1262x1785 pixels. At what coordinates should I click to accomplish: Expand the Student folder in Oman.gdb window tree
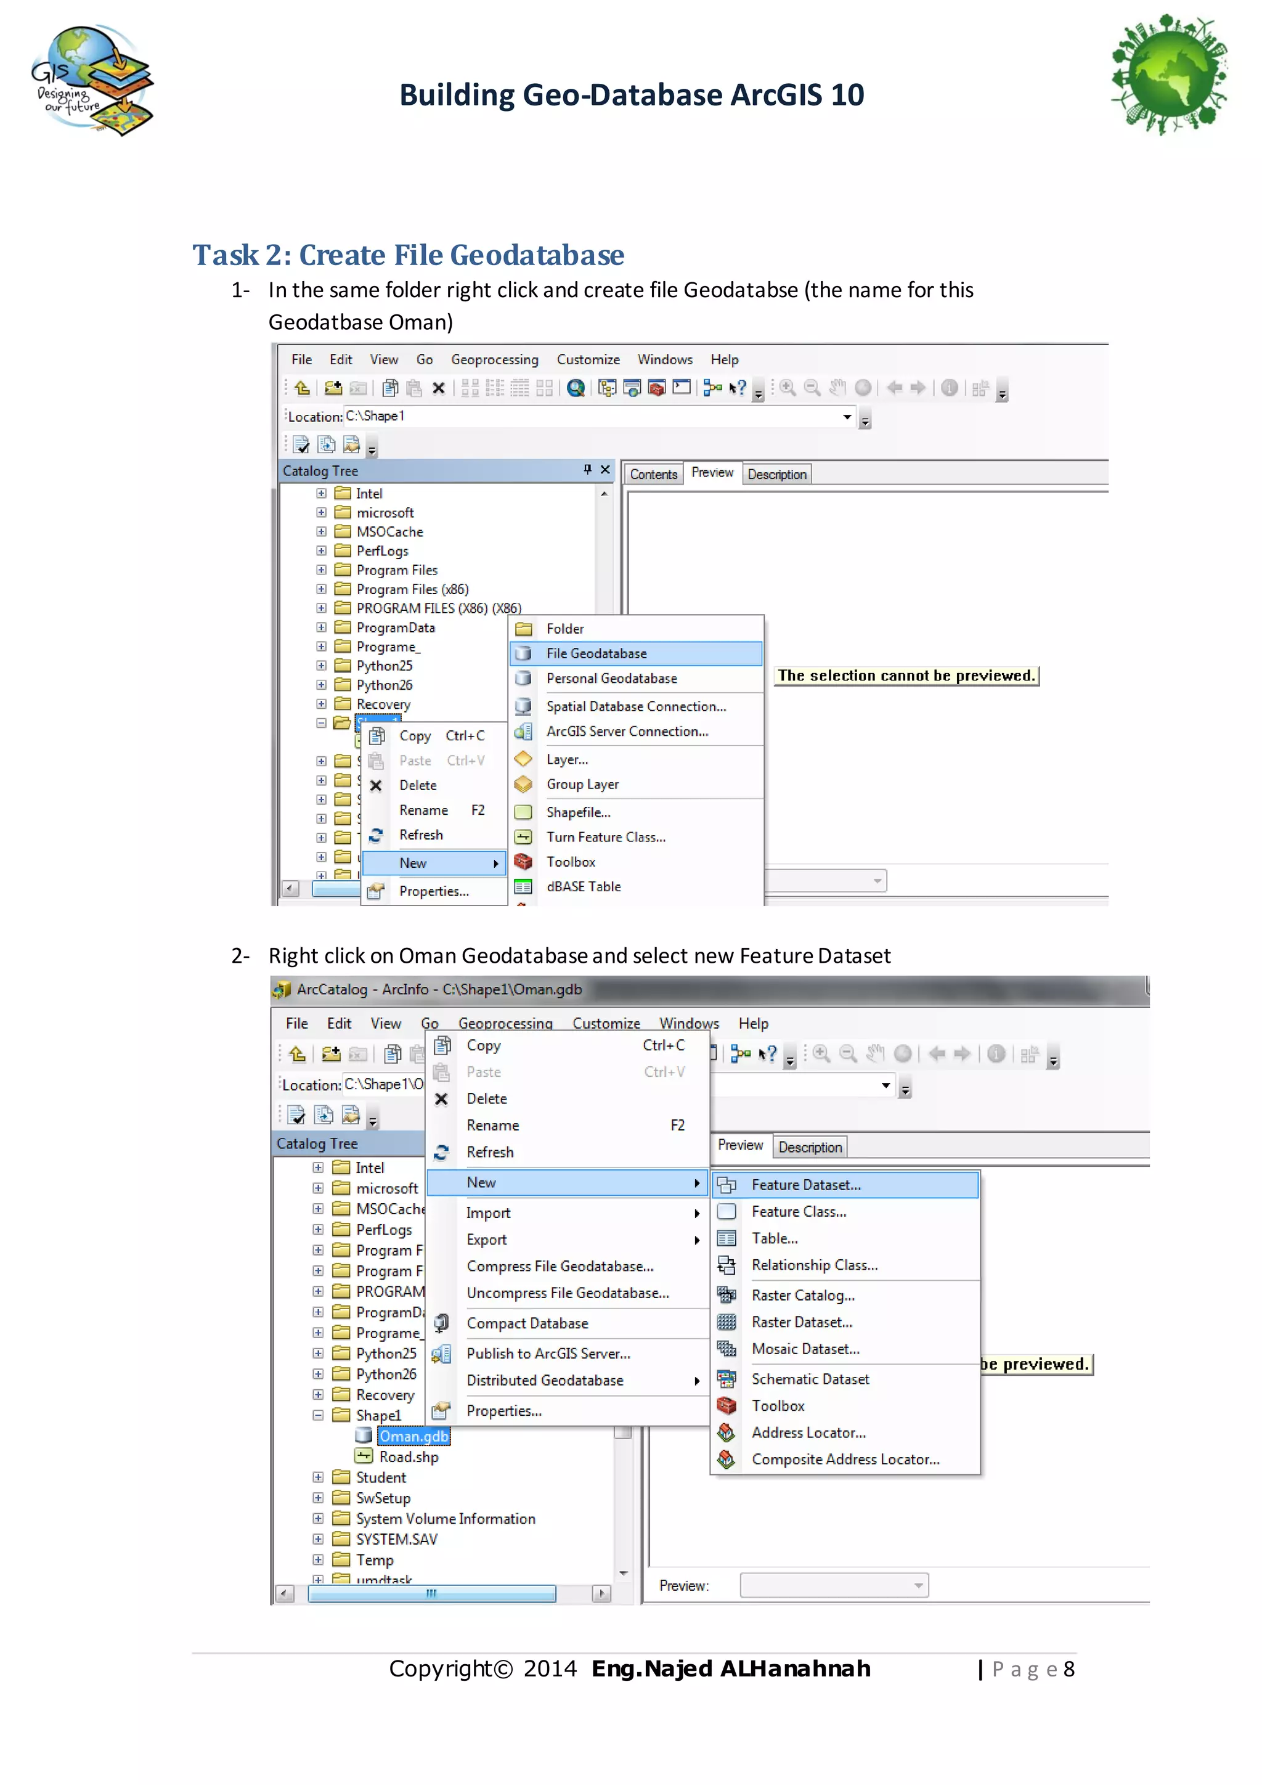click(318, 1477)
